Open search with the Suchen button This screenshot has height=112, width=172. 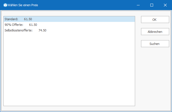point(155,44)
